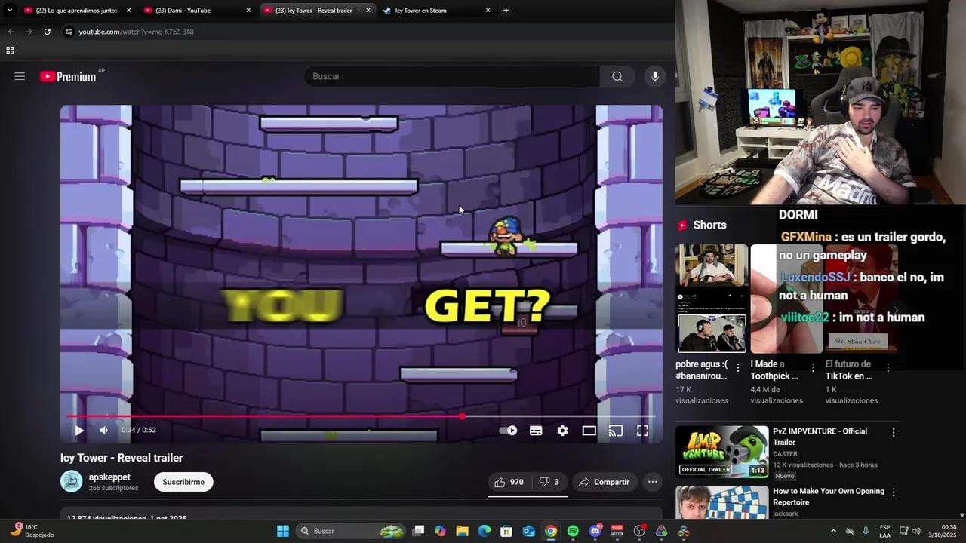
Task: Open OBS Studio from taskbar
Action: [640, 531]
